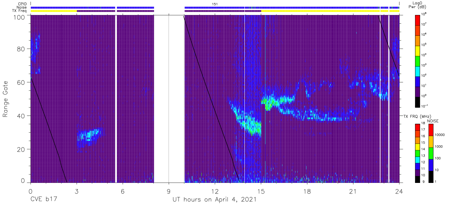Screen dimensions: 449x207
Task: Click the 'Noise' row label at top left
Action: [22, 7]
